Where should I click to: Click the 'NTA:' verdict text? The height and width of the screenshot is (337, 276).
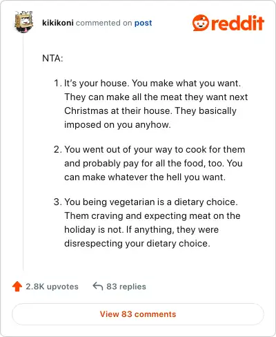click(x=52, y=58)
